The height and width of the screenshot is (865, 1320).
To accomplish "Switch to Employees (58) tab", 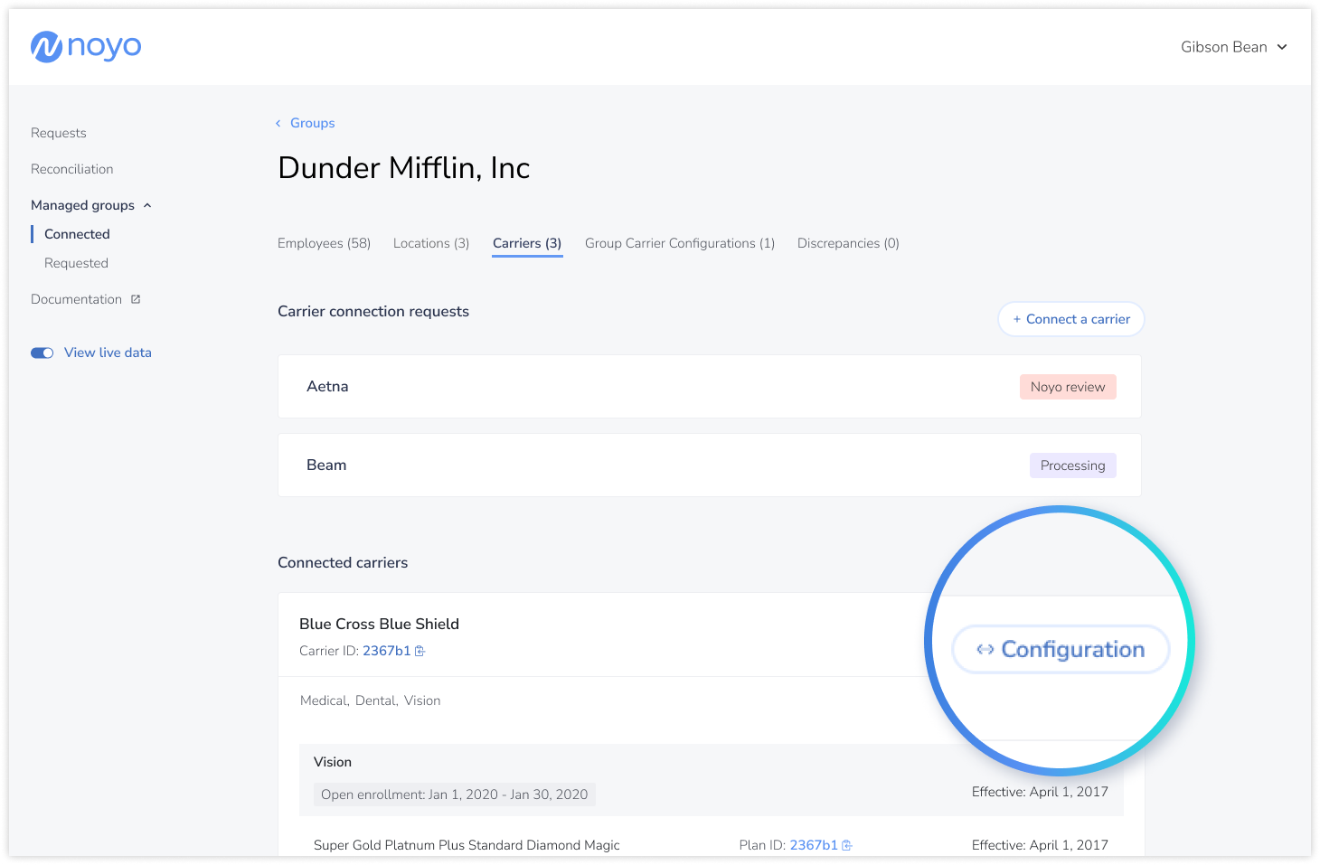I will tap(325, 243).
